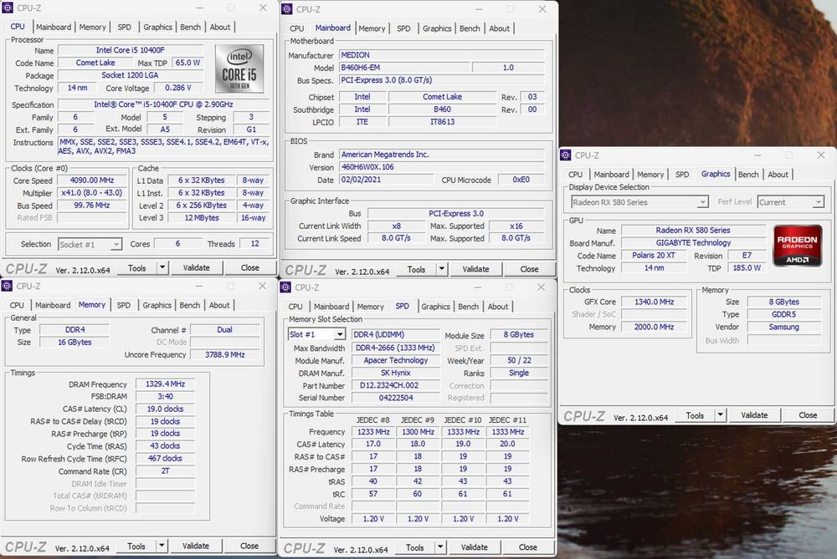Switch to Bench tab in CPU window
Image resolution: width=837 pixels, height=559 pixels.
tap(191, 28)
